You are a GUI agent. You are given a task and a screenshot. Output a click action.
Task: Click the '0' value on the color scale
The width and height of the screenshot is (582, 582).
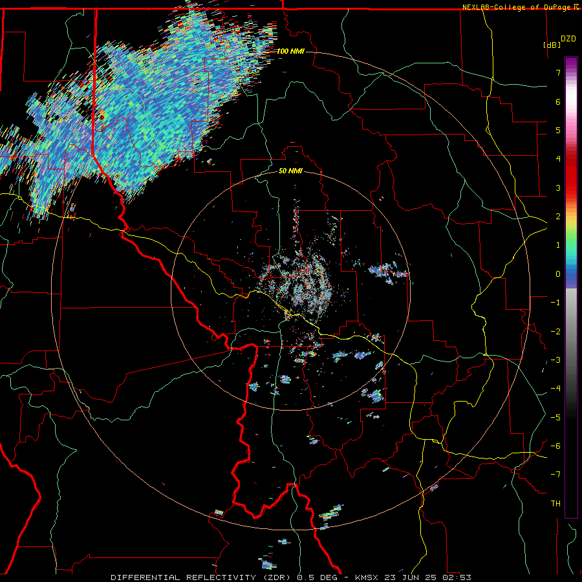tap(558, 274)
